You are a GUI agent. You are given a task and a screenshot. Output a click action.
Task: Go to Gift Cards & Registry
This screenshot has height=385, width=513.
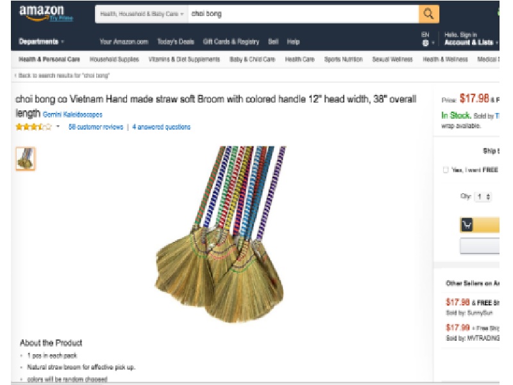click(x=231, y=42)
